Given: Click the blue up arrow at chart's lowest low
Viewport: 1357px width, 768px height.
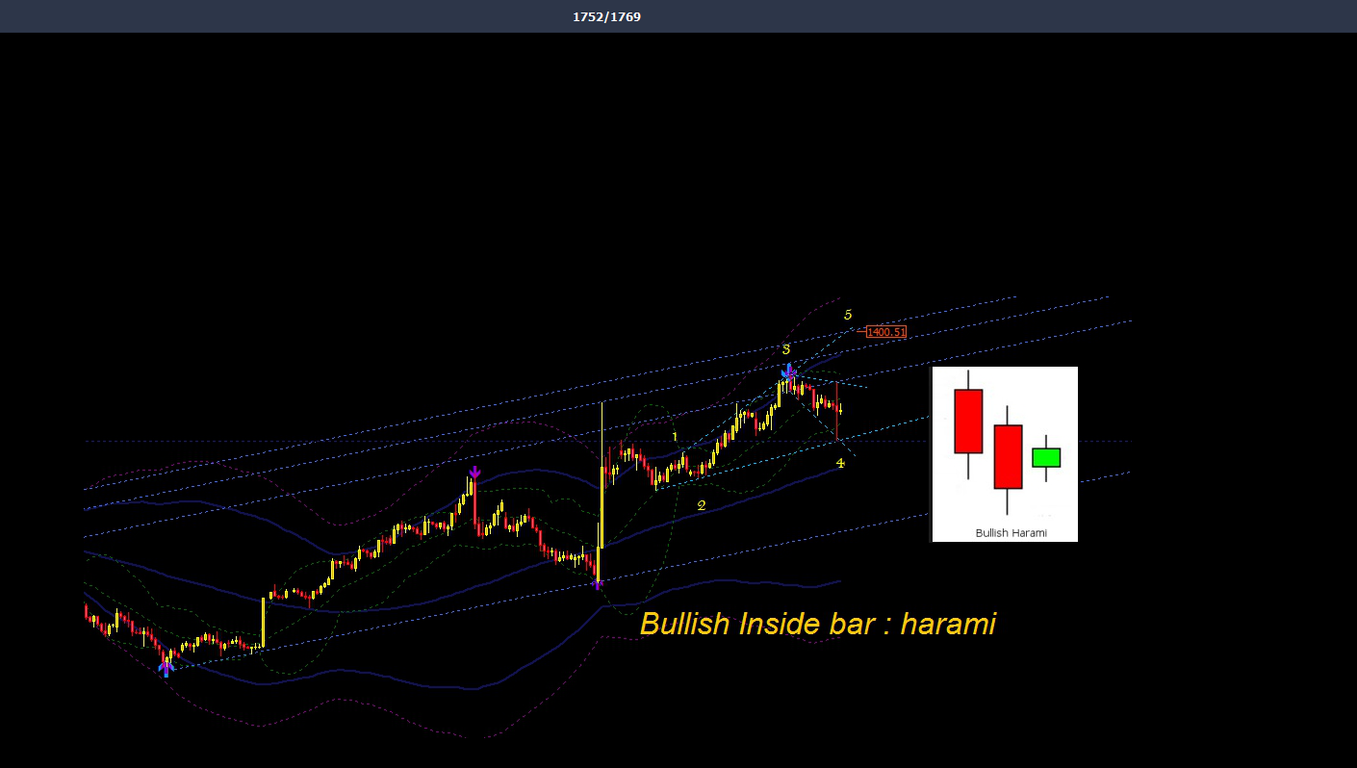Looking at the screenshot, I should 166,667.
